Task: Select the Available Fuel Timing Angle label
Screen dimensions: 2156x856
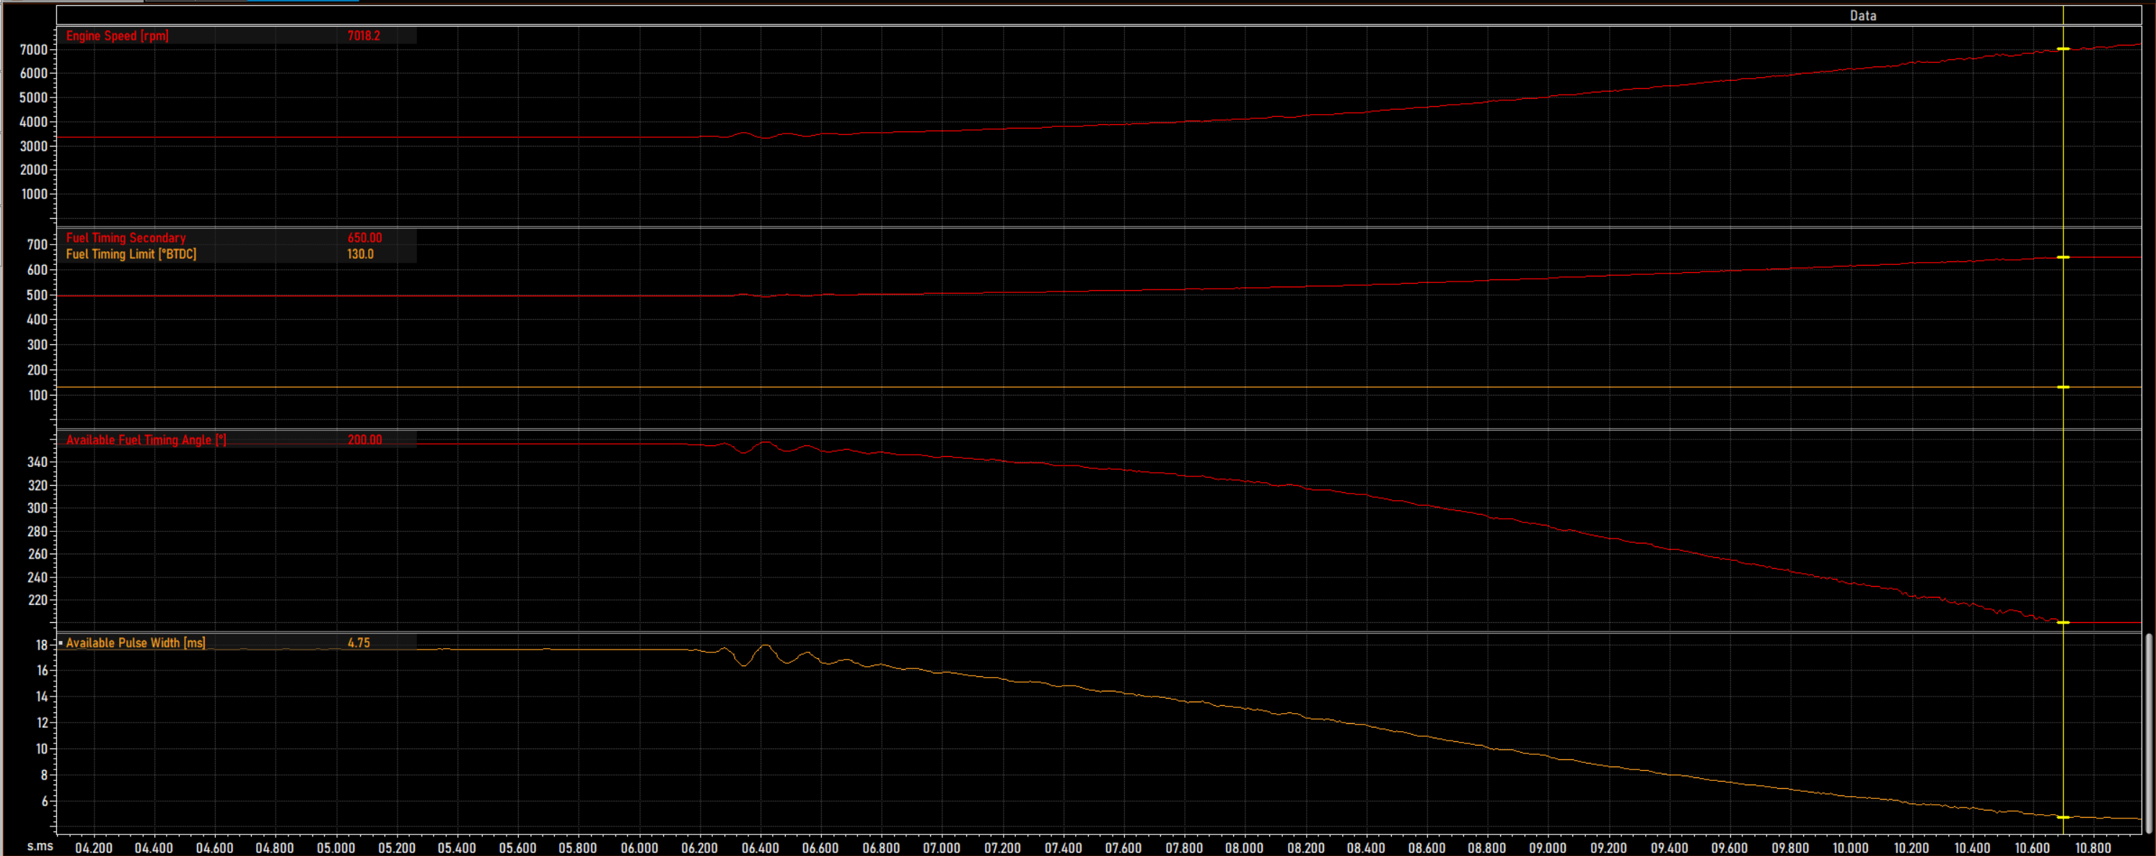Action: click(146, 440)
